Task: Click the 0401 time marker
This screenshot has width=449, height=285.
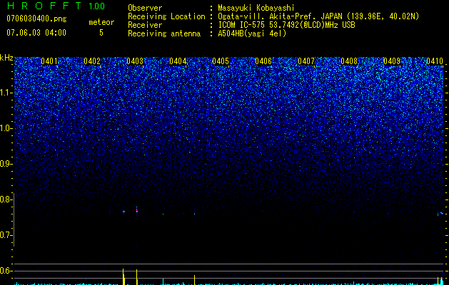Action: pos(49,61)
